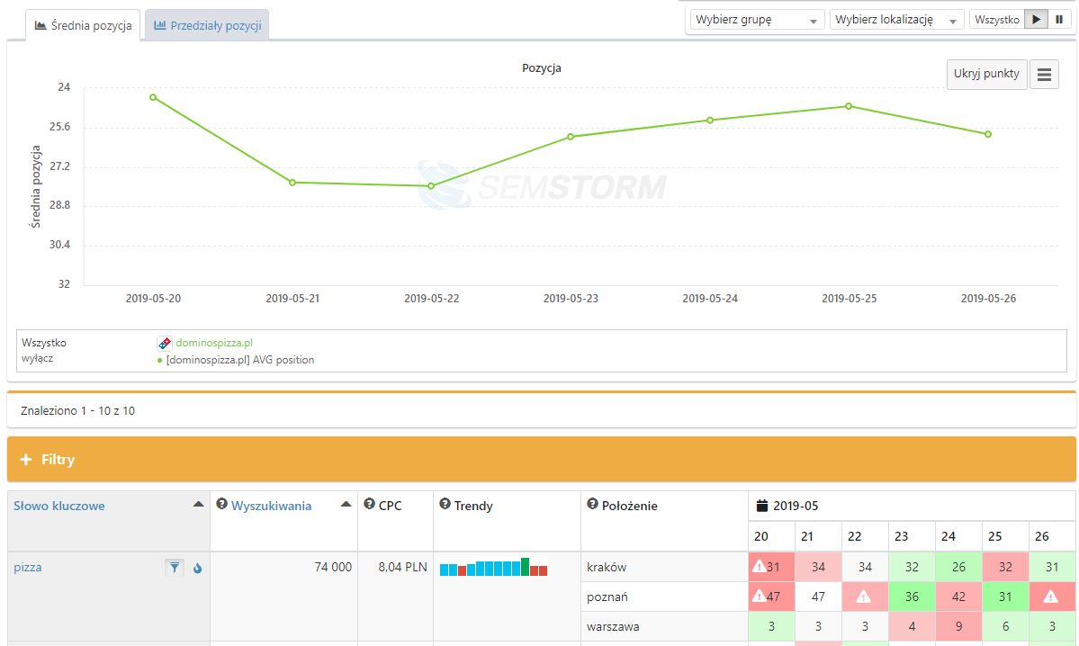The height and width of the screenshot is (646, 1079).
Task: Click the play button in the chart controls
Action: coord(1036,19)
